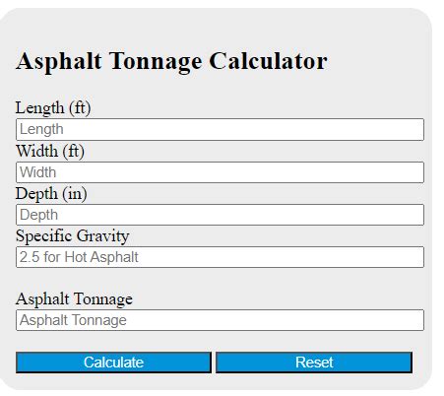Click 'Asphalt' in the Asphalt Tonnage label
Viewport: 444px width, 396px height.
point(42,299)
